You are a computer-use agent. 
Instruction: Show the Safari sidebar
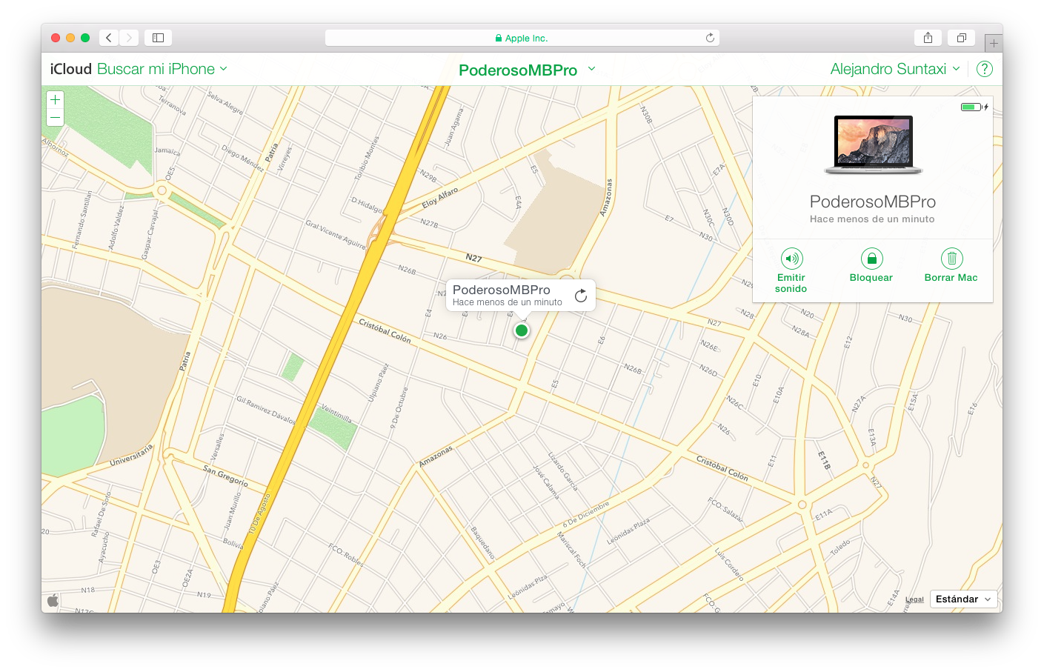pos(158,38)
